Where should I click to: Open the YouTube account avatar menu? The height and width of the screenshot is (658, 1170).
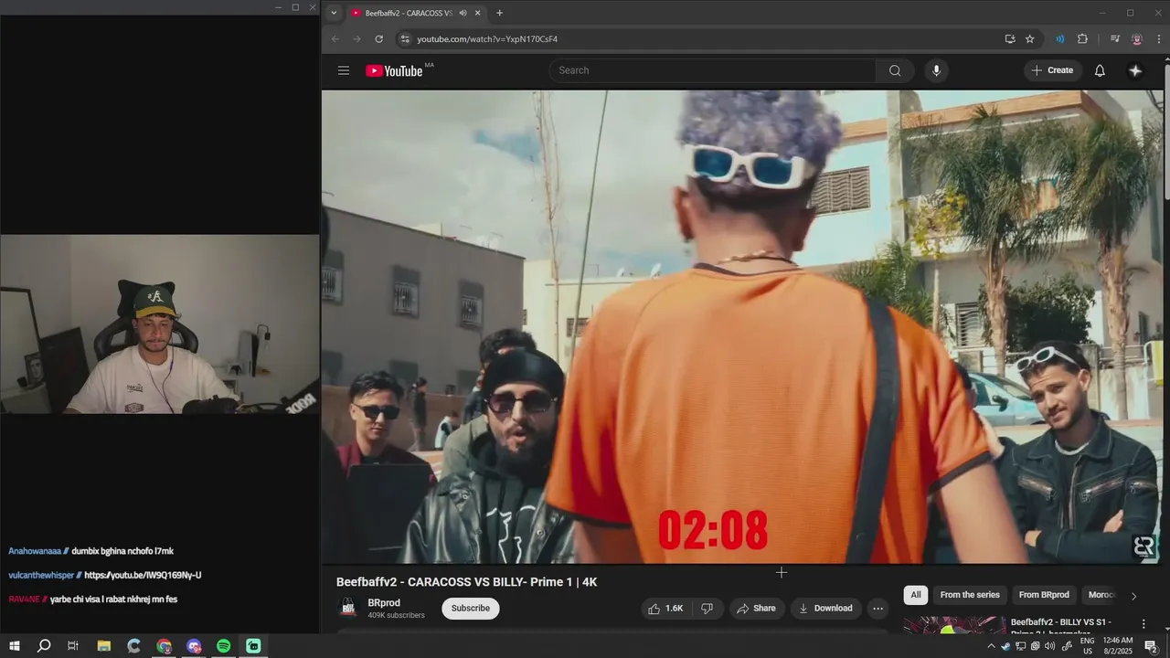pos(1135,70)
